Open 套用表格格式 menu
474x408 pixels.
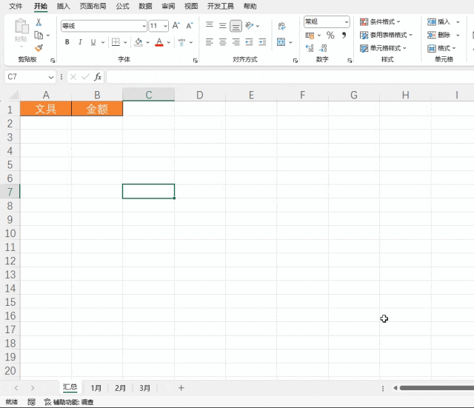point(386,35)
